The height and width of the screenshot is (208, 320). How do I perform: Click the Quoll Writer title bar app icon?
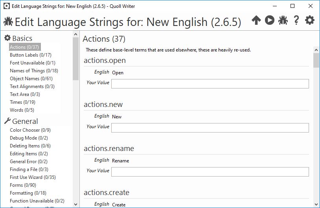coord(7,6)
